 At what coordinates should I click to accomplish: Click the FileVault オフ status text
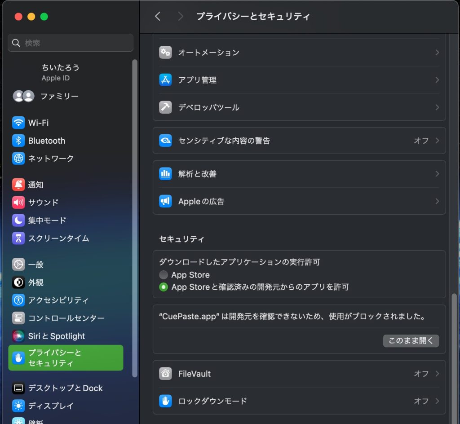[x=421, y=374]
